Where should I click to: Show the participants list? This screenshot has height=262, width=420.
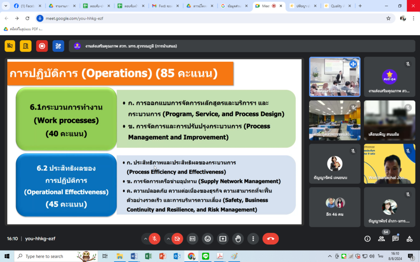tap(381, 239)
